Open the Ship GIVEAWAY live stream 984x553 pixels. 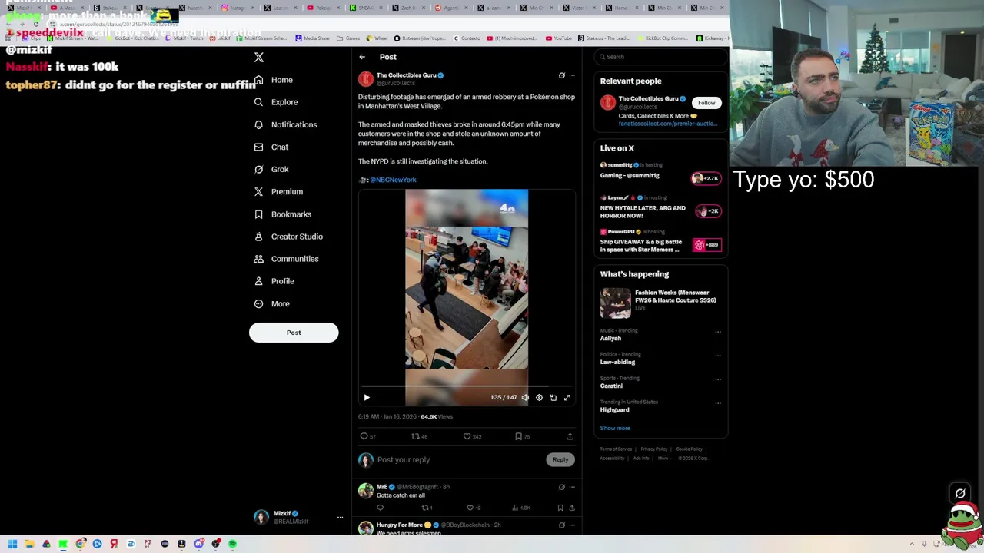[660, 242]
